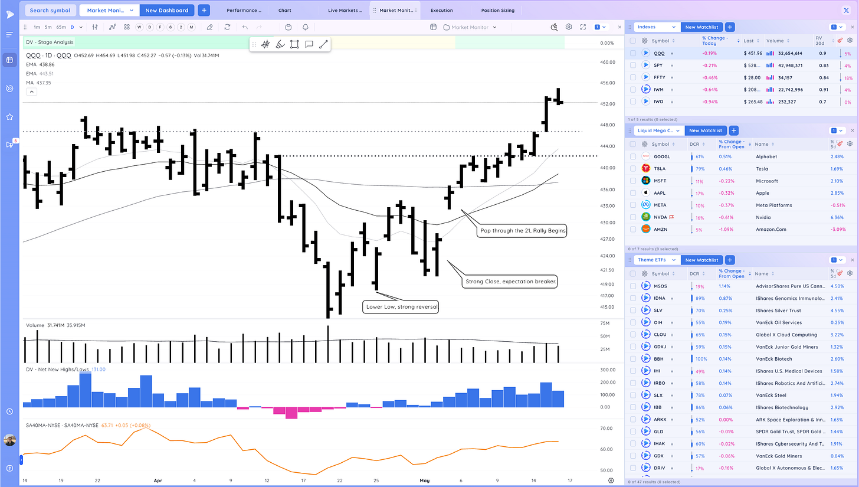Tick the GLD row checkbox
The width and height of the screenshot is (859, 487).
point(632,432)
